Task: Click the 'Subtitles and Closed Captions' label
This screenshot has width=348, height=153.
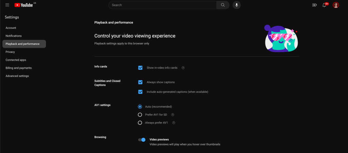Action: 107,83
